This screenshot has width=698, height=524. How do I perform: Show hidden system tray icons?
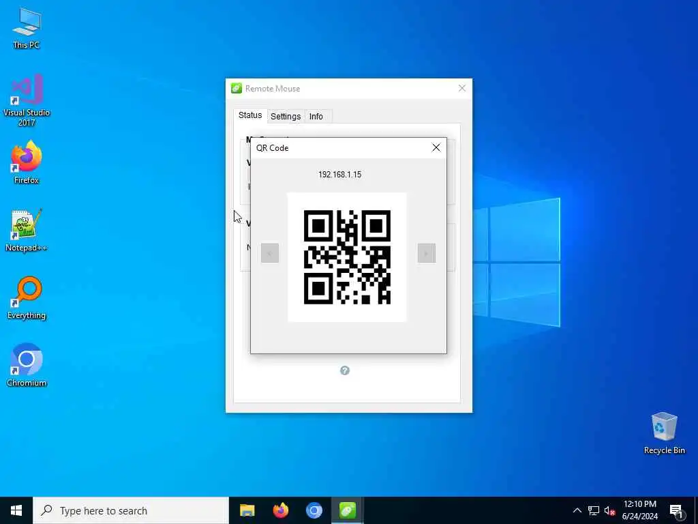click(x=577, y=510)
